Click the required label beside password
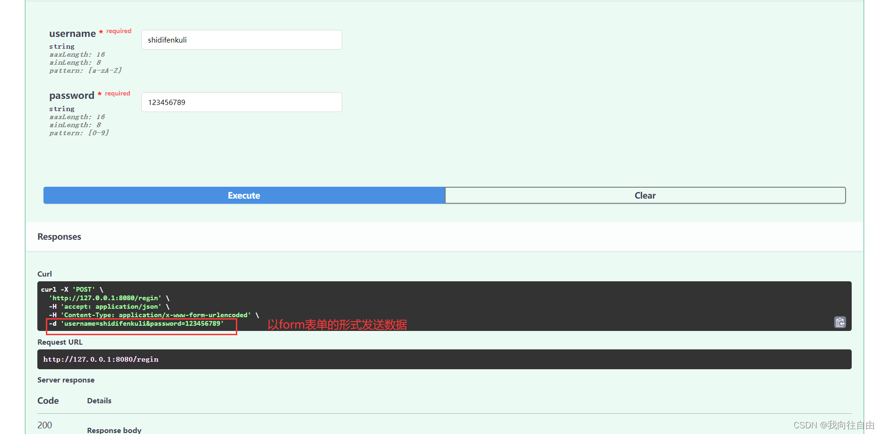This screenshot has width=881, height=434. click(117, 93)
